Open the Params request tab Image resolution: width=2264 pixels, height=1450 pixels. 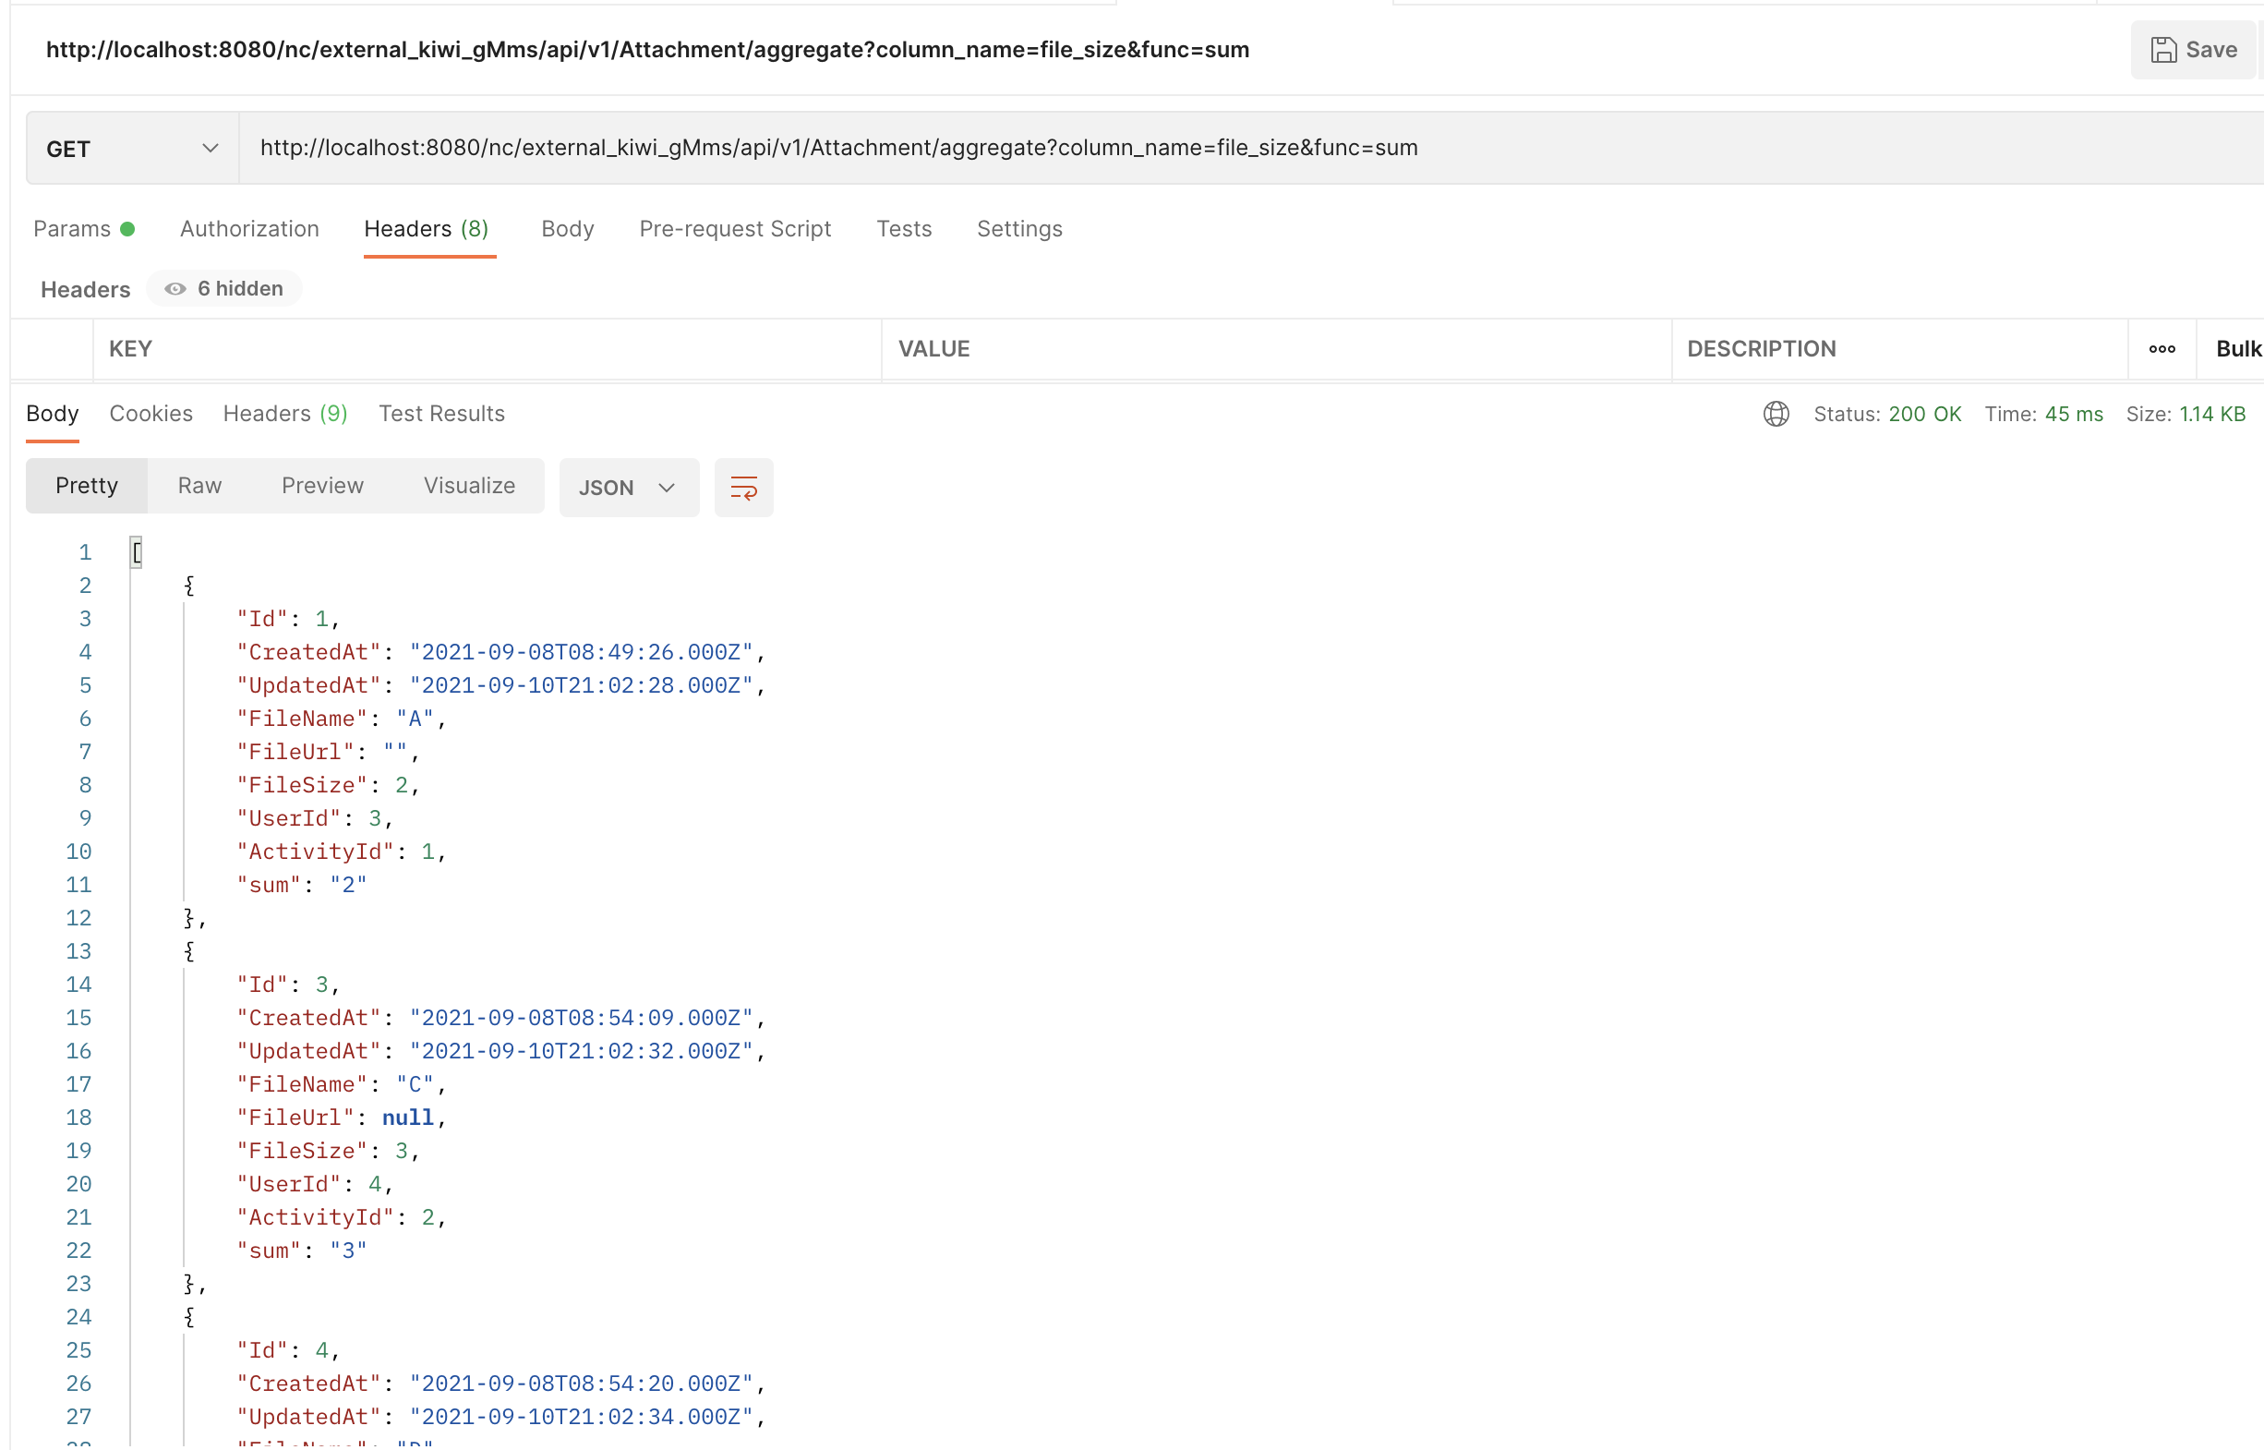tap(73, 229)
